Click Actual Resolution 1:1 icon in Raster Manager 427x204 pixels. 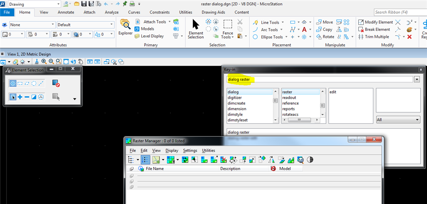click(x=301, y=160)
